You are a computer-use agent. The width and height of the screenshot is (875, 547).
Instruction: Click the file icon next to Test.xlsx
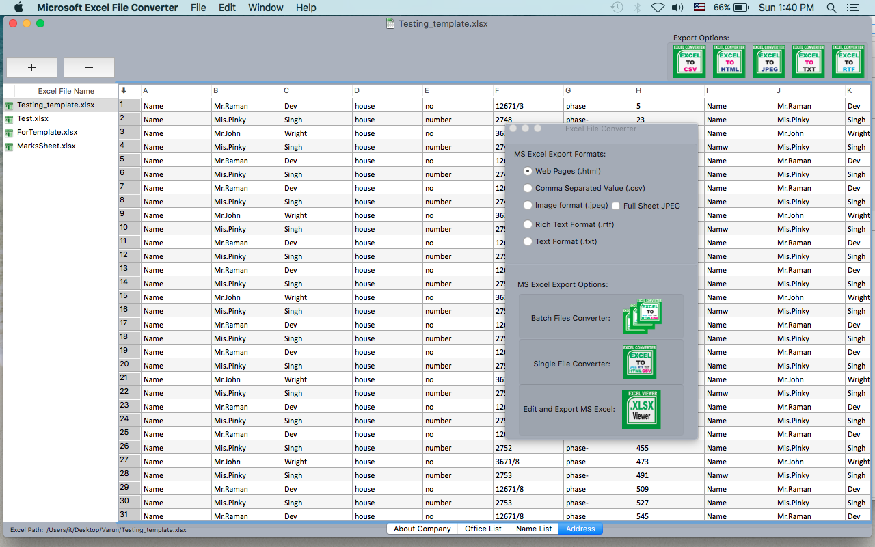pyautogui.click(x=9, y=119)
